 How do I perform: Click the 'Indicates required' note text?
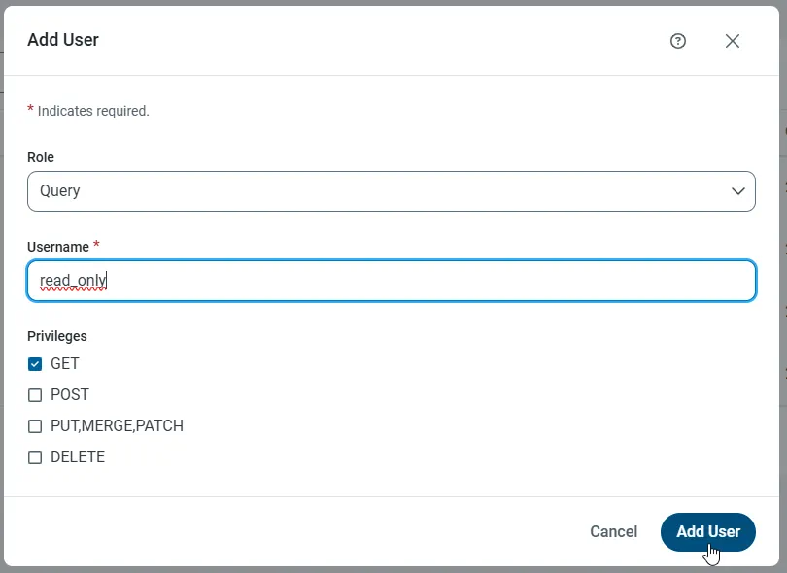pos(93,111)
